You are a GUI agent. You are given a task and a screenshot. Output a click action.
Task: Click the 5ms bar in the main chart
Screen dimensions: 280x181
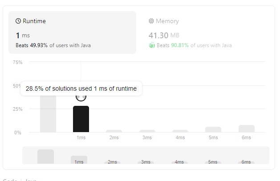(x=213, y=129)
